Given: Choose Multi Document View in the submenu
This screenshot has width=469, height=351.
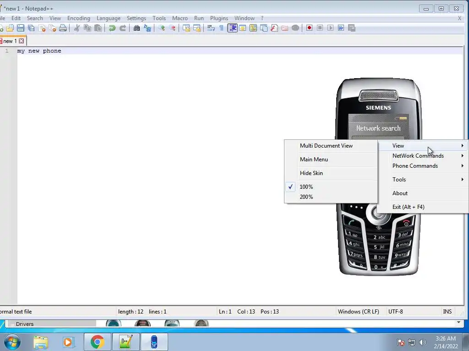Looking at the screenshot, I should click(x=331, y=146).
